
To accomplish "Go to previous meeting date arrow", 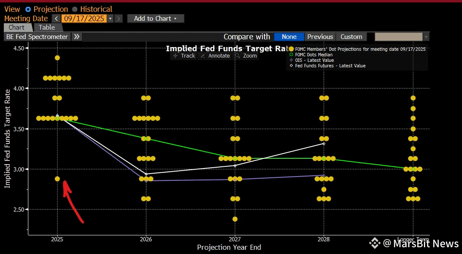I will click(56, 19).
